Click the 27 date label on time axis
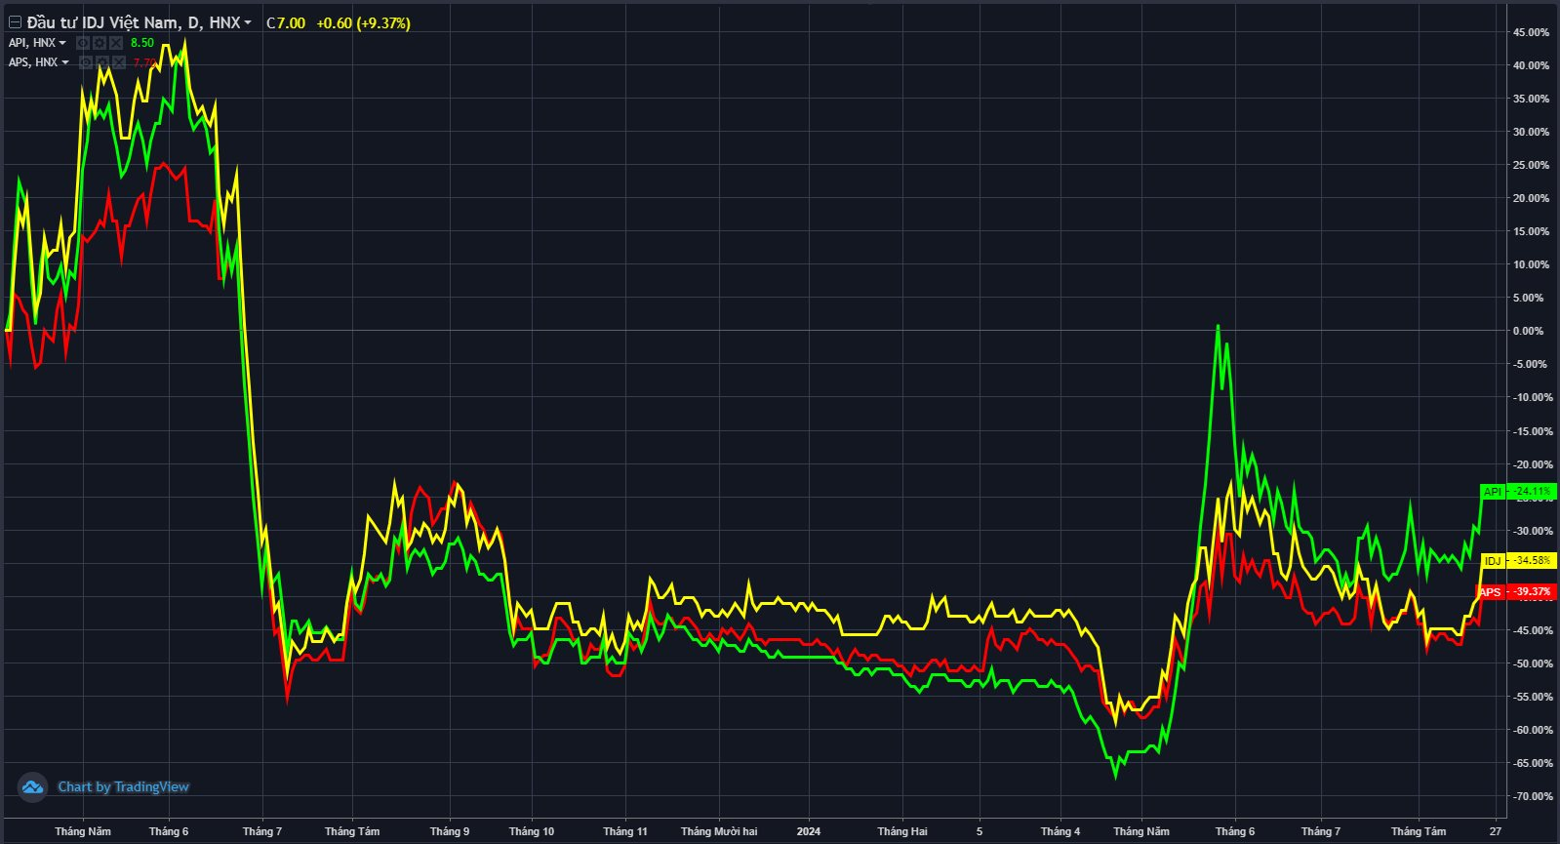 (1496, 831)
